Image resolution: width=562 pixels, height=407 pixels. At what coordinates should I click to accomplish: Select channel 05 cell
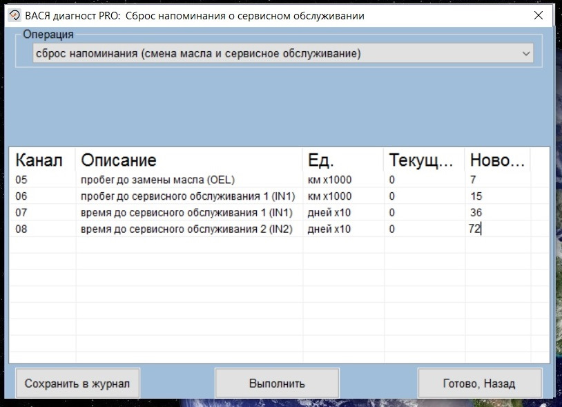pyautogui.click(x=21, y=180)
